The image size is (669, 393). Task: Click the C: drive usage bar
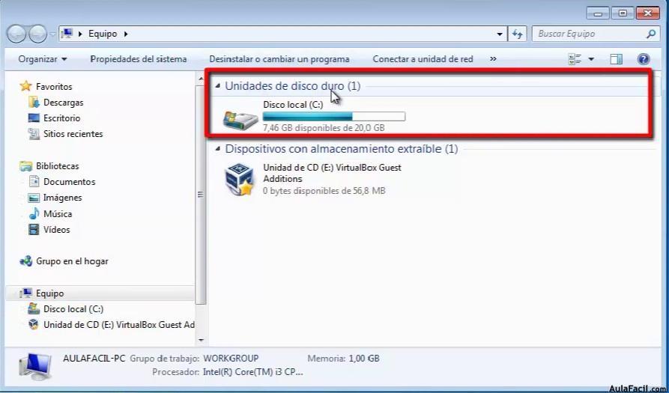point(334,116)
